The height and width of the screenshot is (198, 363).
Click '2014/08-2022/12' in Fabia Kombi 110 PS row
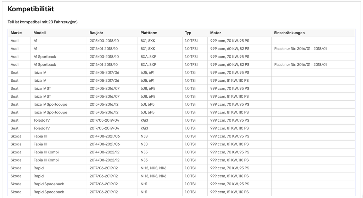tap(105, 160)
